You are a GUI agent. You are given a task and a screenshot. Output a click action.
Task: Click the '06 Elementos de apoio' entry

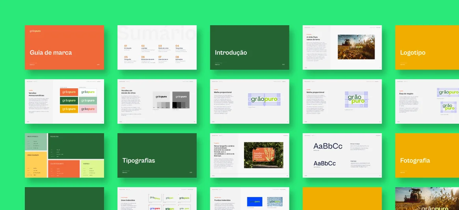point(148,59)
